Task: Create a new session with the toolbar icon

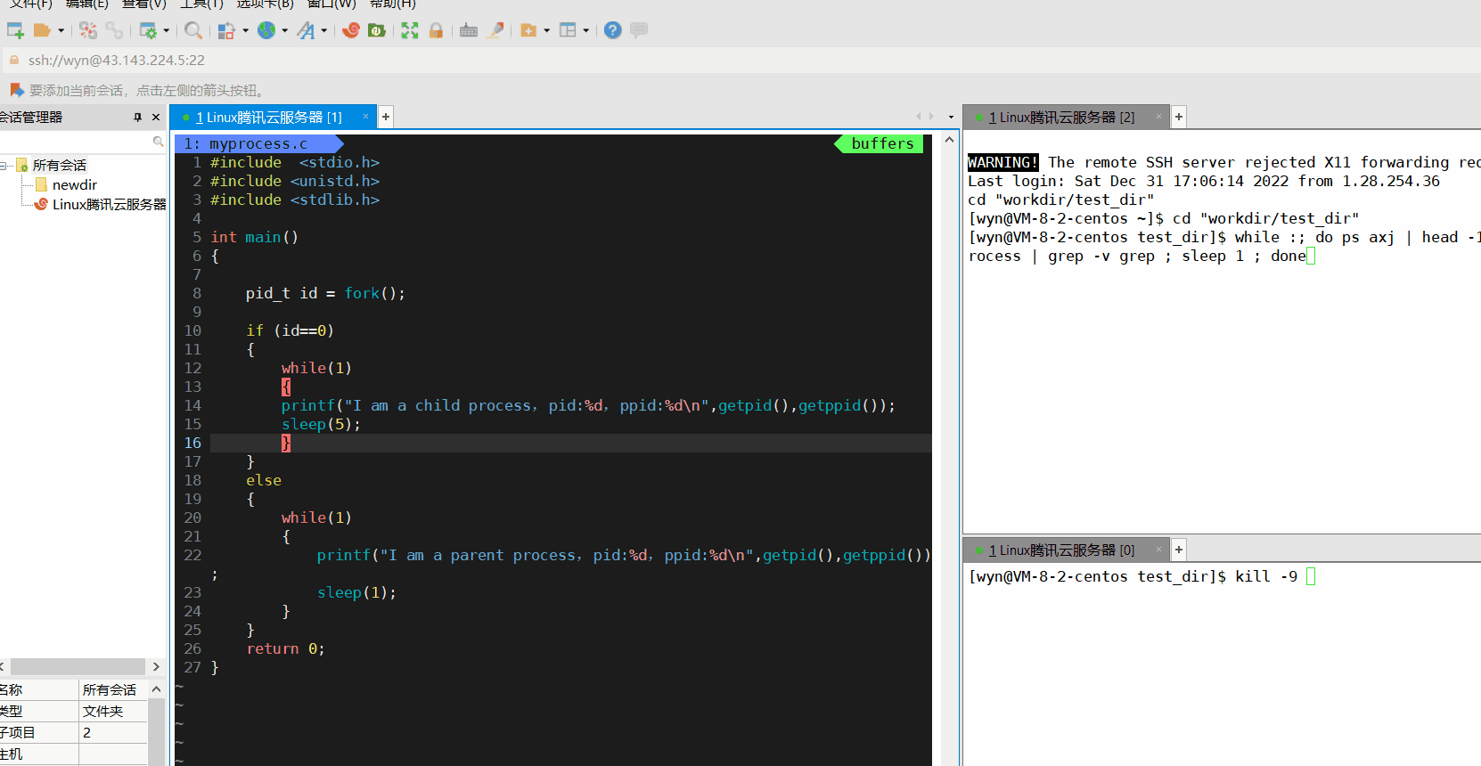Action: (x=15, y=30)
